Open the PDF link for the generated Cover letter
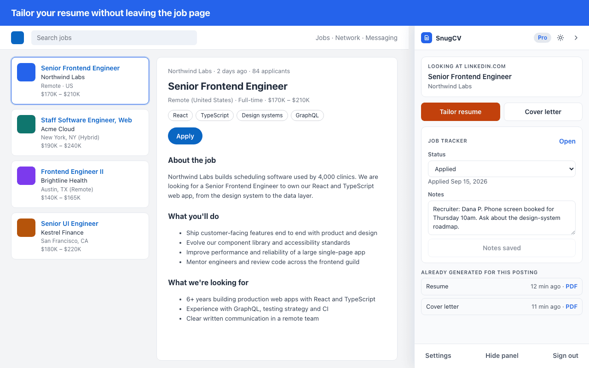The width and height of the screenshot is (589, 368). pyautogui.click(x=572, y=307)
